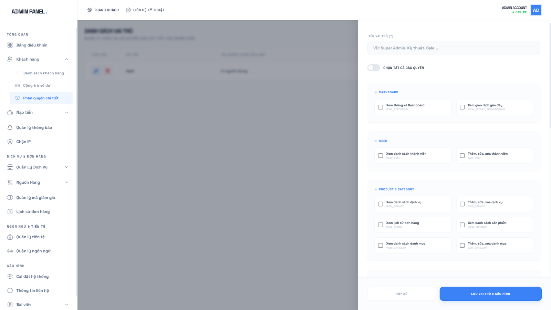Click the Quản lý tiền tệ currency icon

tap(10, 237)
